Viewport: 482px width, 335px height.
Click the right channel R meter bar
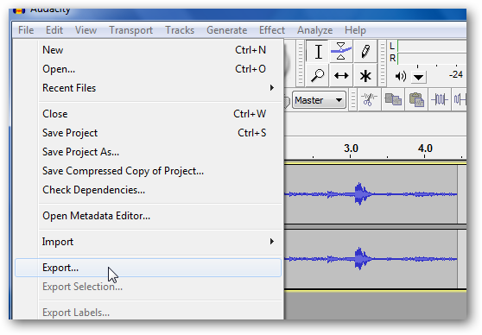click(x=432, y=58)
